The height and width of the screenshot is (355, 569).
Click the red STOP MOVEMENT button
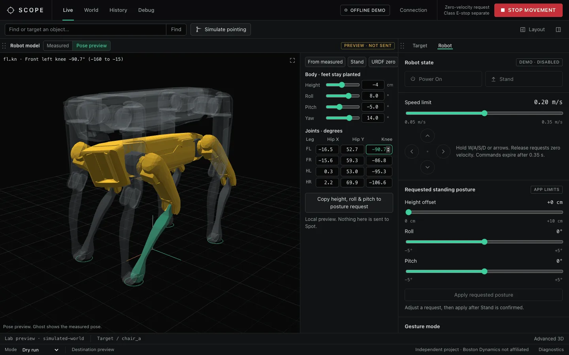click(x=528, y=10)
